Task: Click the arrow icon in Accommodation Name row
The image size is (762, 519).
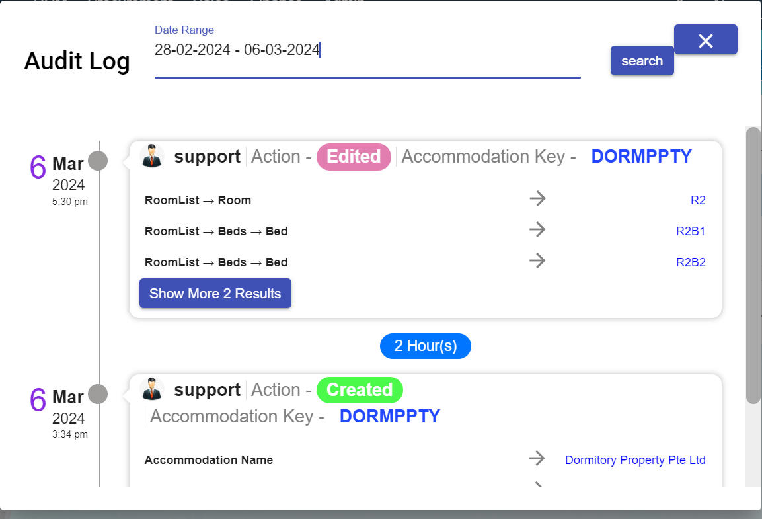Action: 538,459
